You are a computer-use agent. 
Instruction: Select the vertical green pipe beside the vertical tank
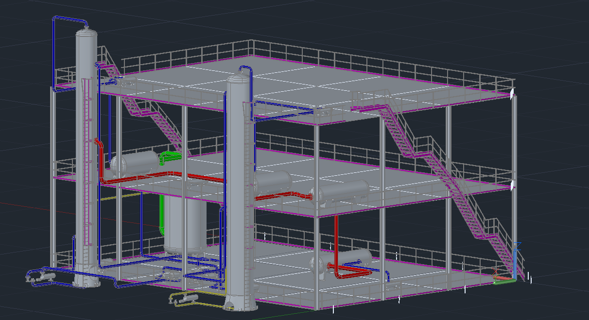point(161,214)
